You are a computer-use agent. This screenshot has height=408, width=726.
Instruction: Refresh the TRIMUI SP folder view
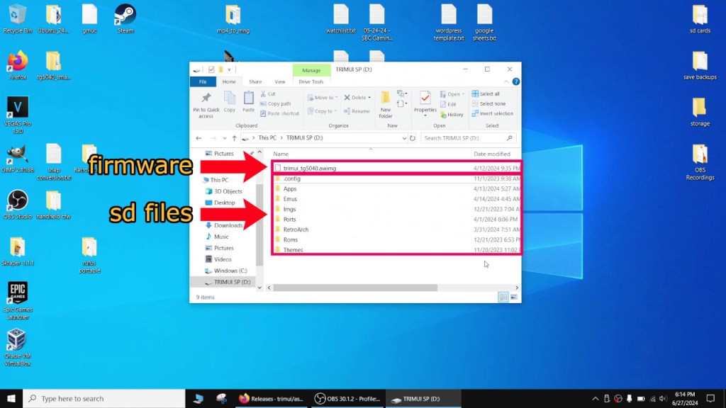point(413,138)
